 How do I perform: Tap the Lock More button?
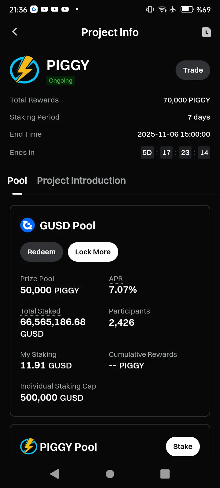[x=93, y=252]
